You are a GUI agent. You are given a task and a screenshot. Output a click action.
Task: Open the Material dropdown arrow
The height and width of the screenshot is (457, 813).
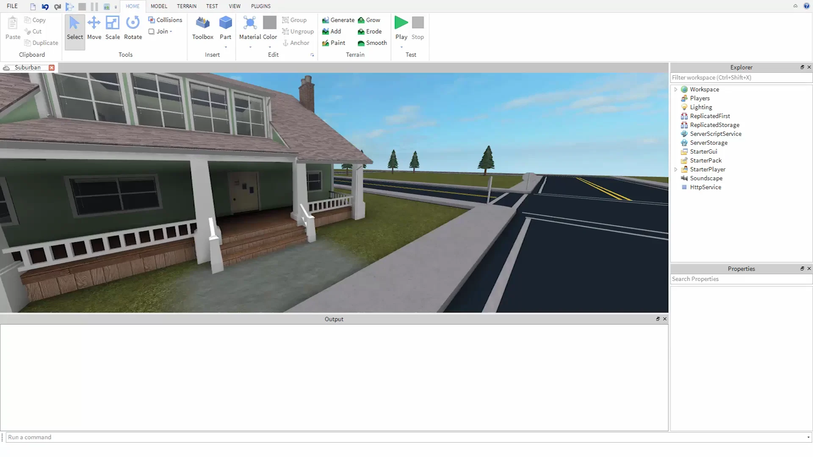click(x=250, y=47)
